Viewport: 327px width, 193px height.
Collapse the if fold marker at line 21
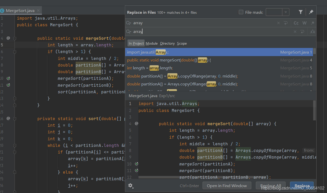(15, 152)
